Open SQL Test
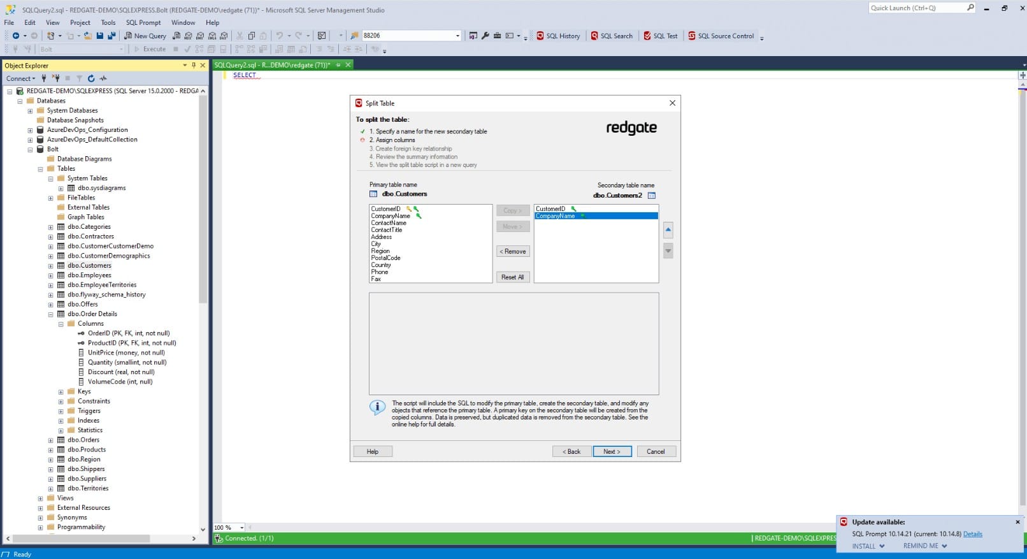Image resolution: width=1027 pixels, height=559 pixels. [661, 36]
